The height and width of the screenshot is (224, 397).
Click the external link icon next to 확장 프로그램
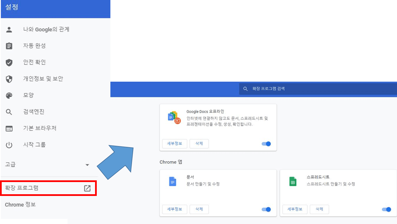(87, 188)
